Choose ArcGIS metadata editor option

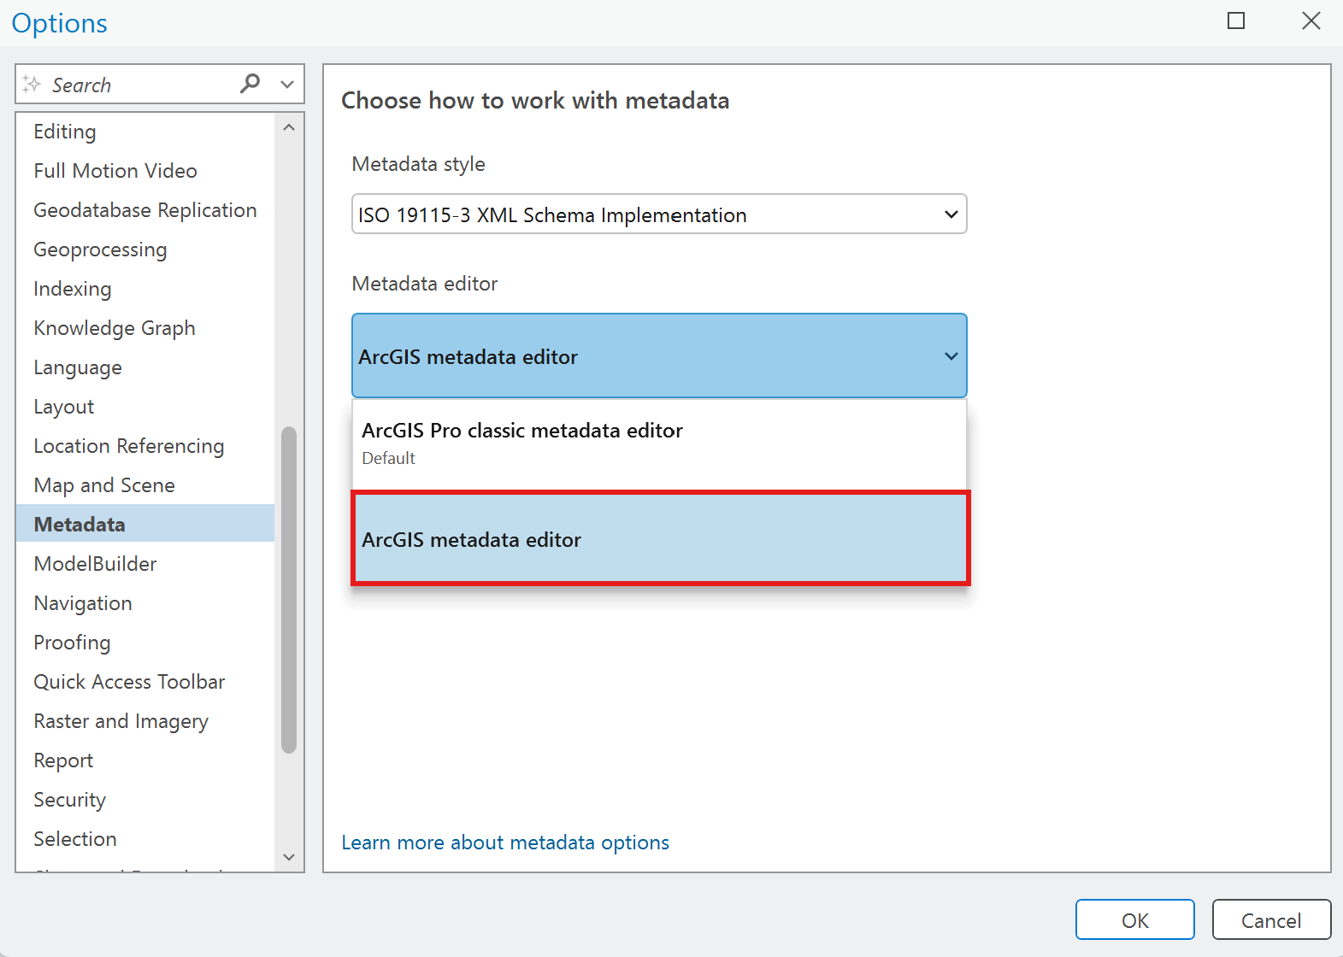(x=661, y=539)
